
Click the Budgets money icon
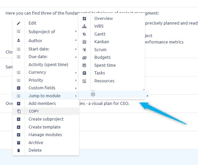(84, 58)
